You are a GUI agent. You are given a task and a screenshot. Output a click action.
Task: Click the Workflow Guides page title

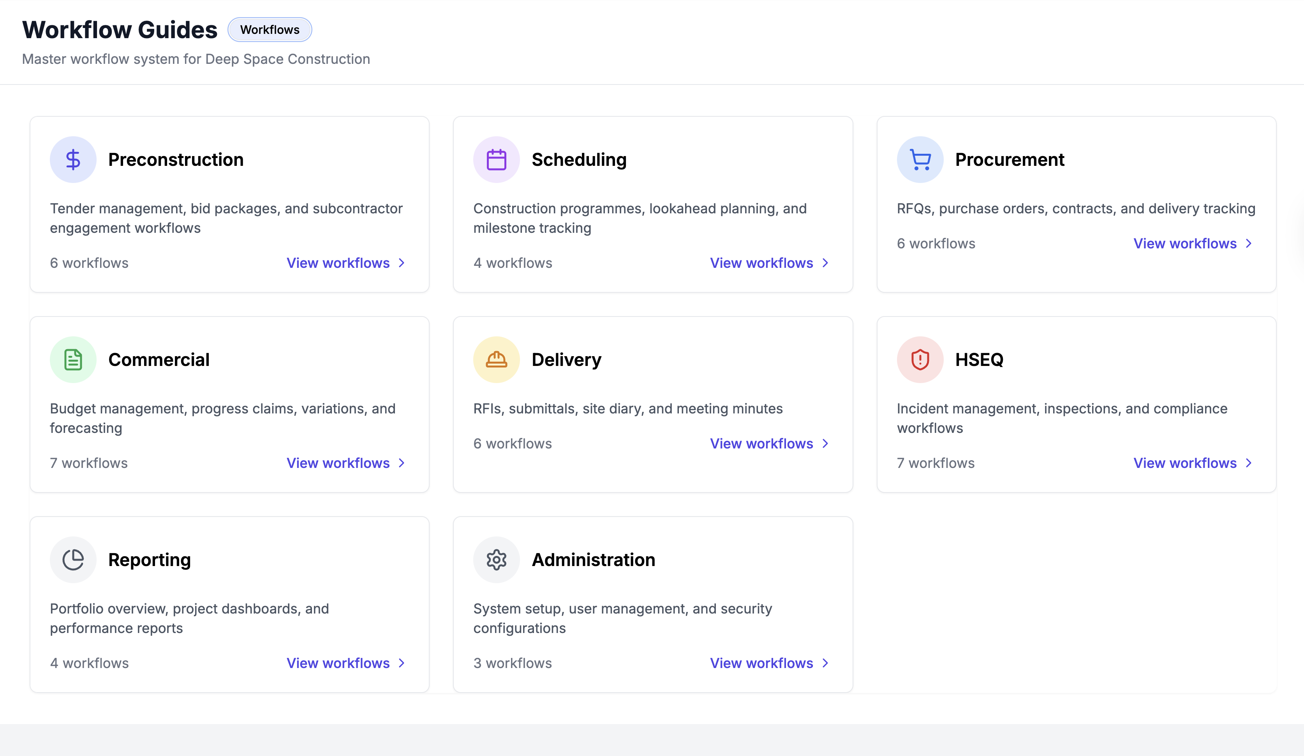120,30
